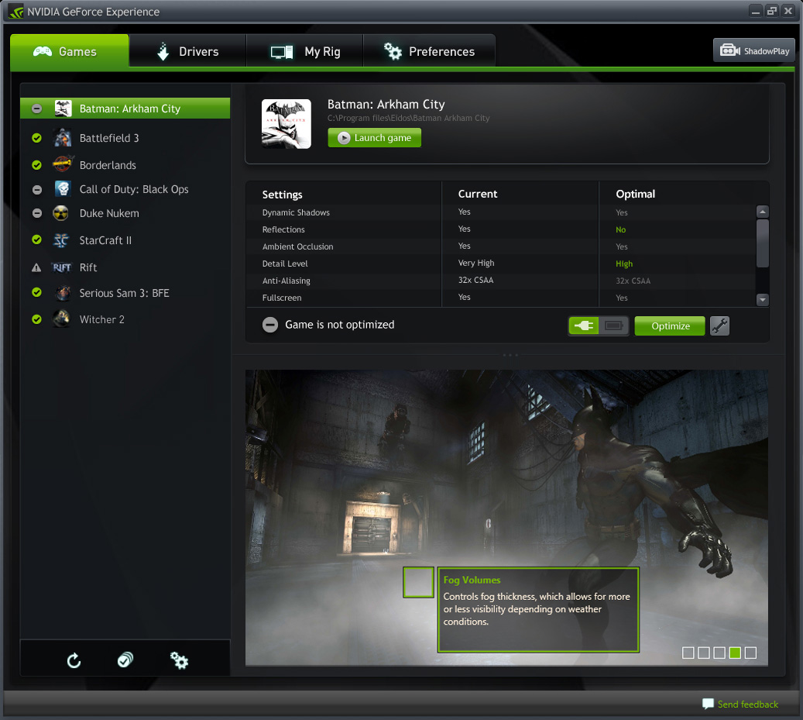803x720 pixels.
Task: Select Rift game entry
Action: coord(125,267)
